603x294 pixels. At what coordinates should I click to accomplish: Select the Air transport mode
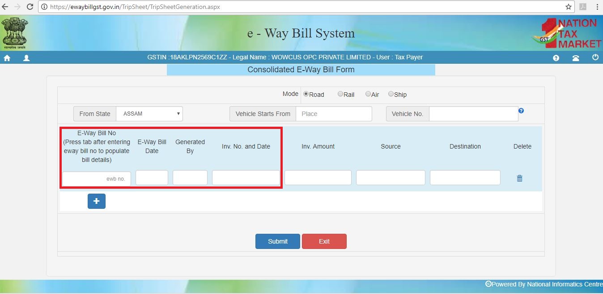tap(368, 94)
